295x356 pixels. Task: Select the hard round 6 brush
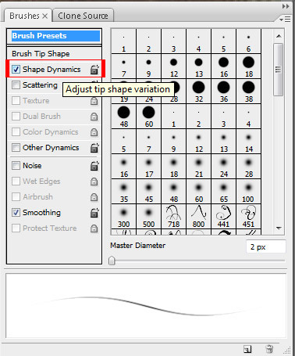pyautogui.click(x=248, y=41)
